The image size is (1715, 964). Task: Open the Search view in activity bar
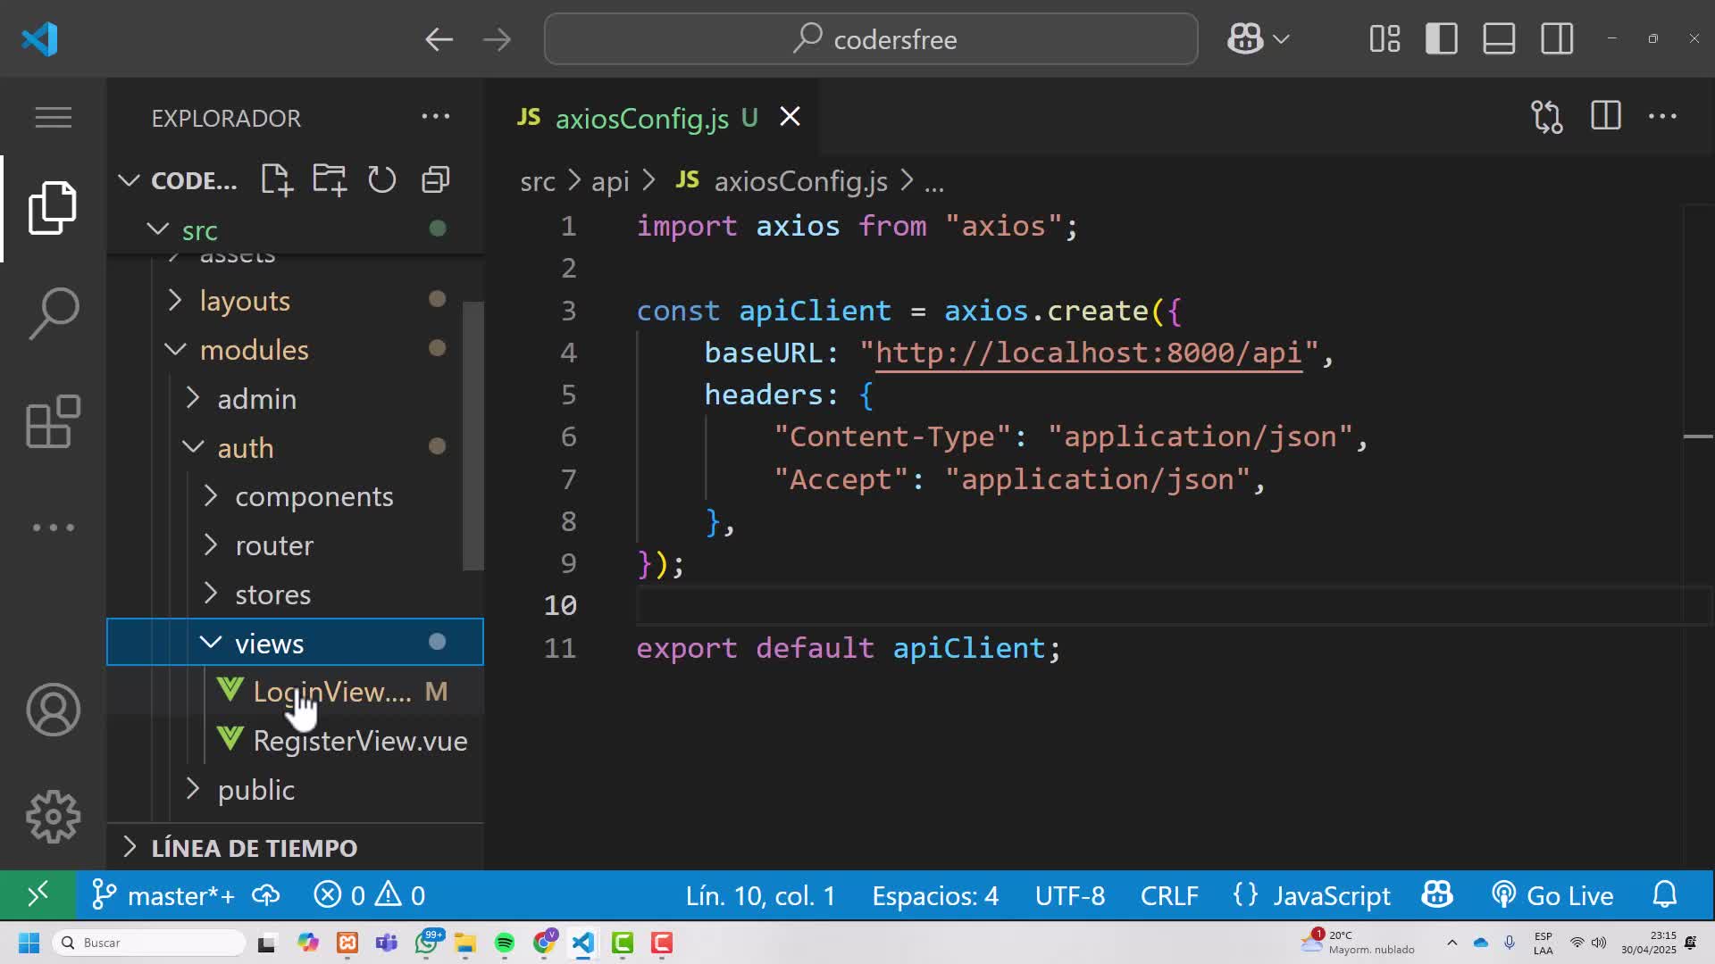coord(54,313)
